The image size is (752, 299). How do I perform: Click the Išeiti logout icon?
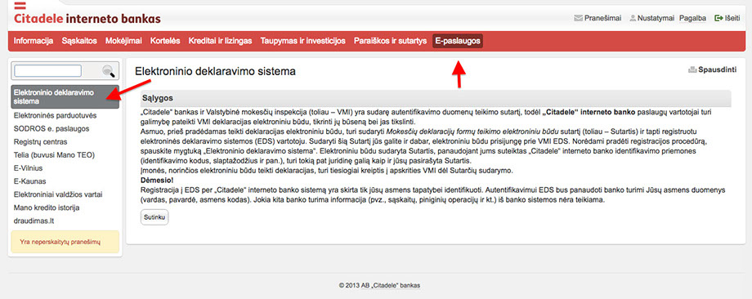click(718, 18)
